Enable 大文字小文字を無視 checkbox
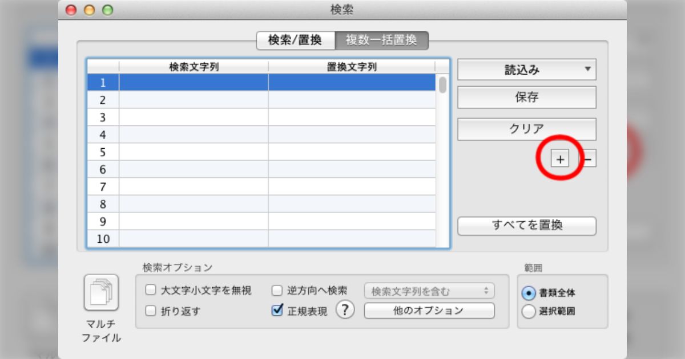The image size is (685, 359). (150, 291)
